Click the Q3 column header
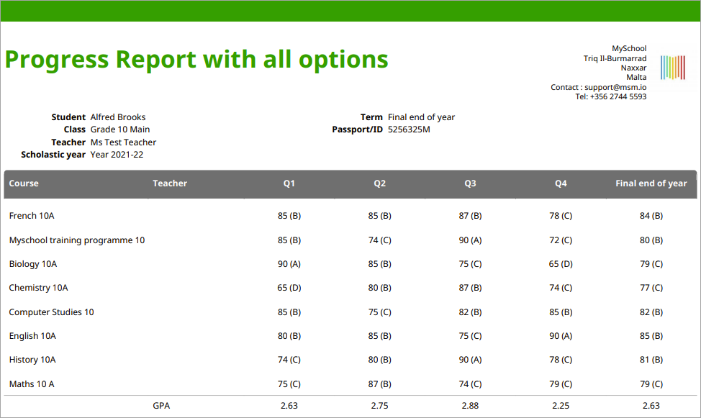 click(x=470, y=183)
